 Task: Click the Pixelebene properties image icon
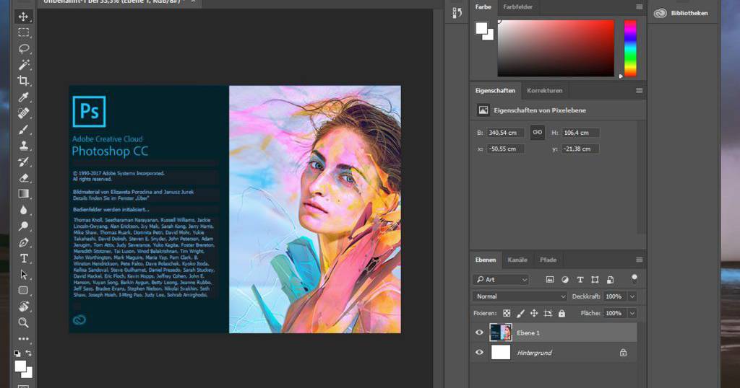click(x=483, y=110)
